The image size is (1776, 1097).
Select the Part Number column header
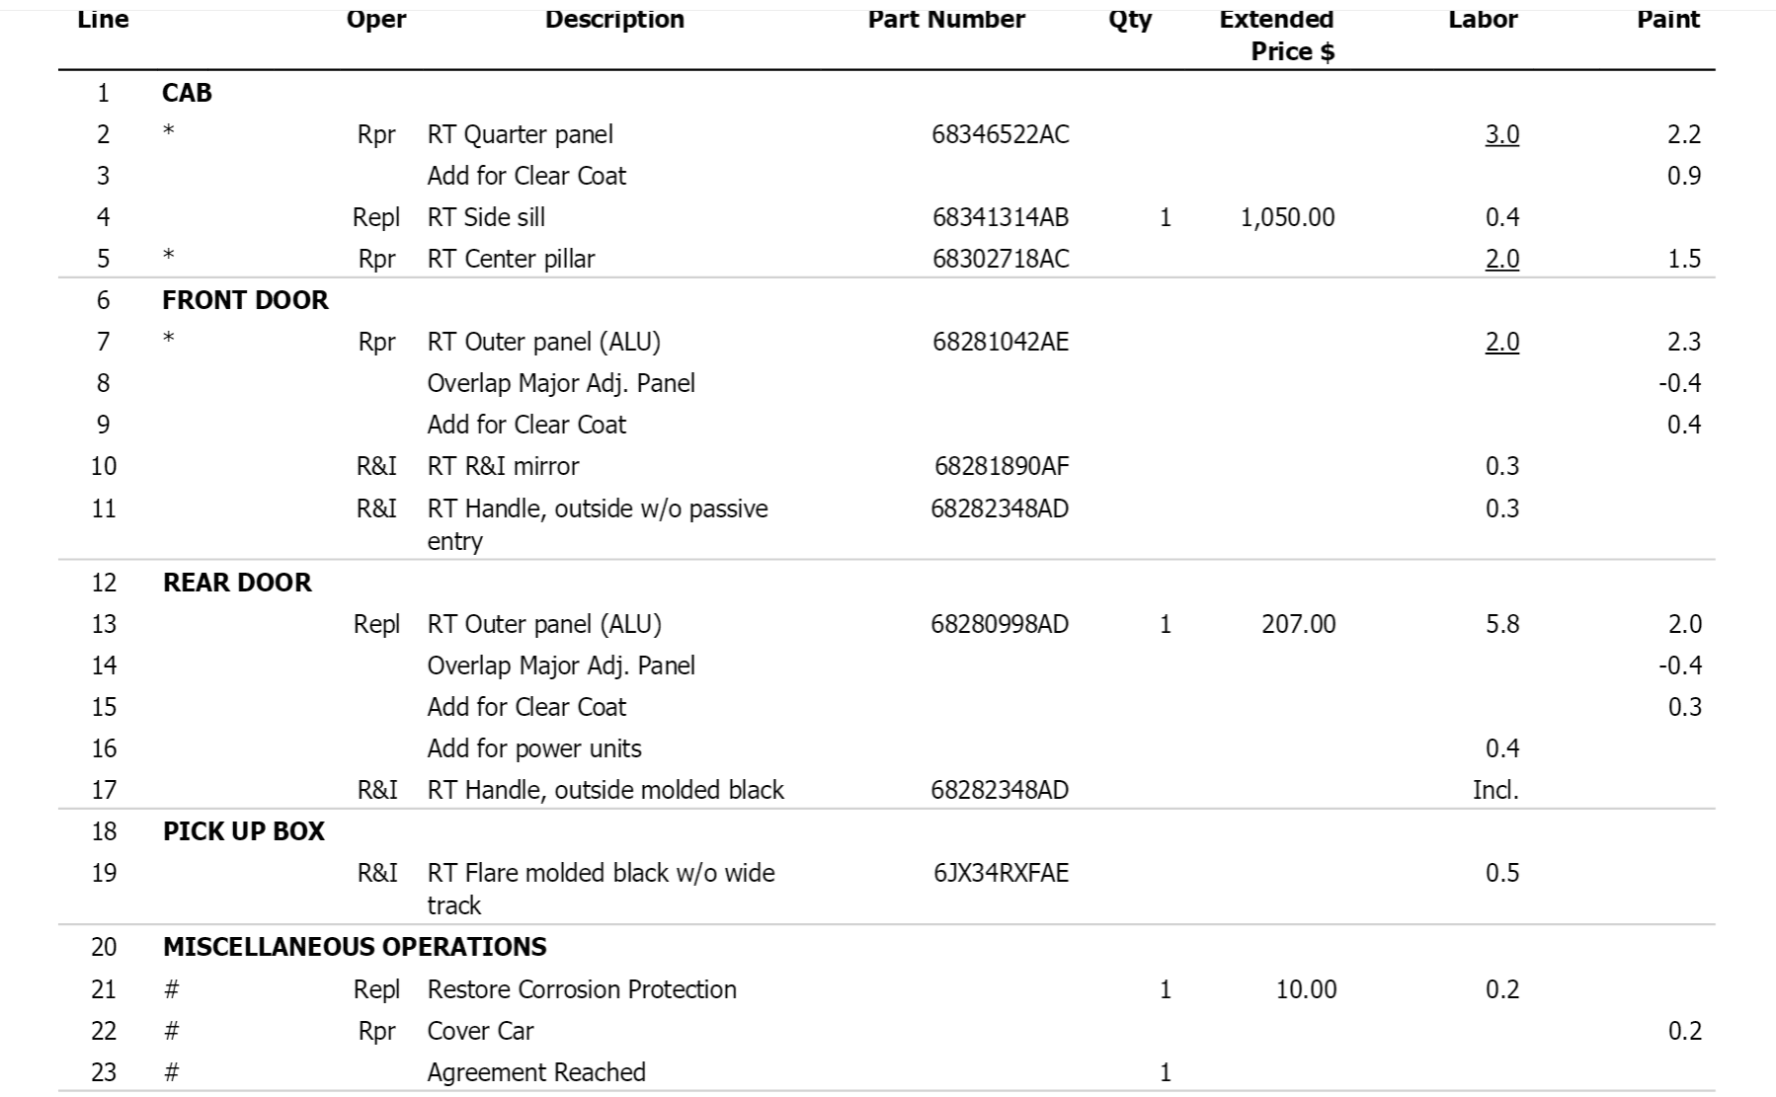click(946, 20)
